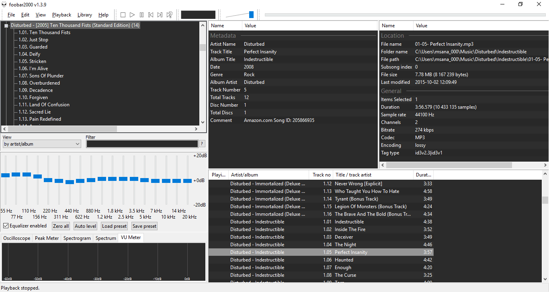Image resolution: width=549 pixels, height=292 pixels.
Task: Open filter help with the question mark icon
Action: 202,143
